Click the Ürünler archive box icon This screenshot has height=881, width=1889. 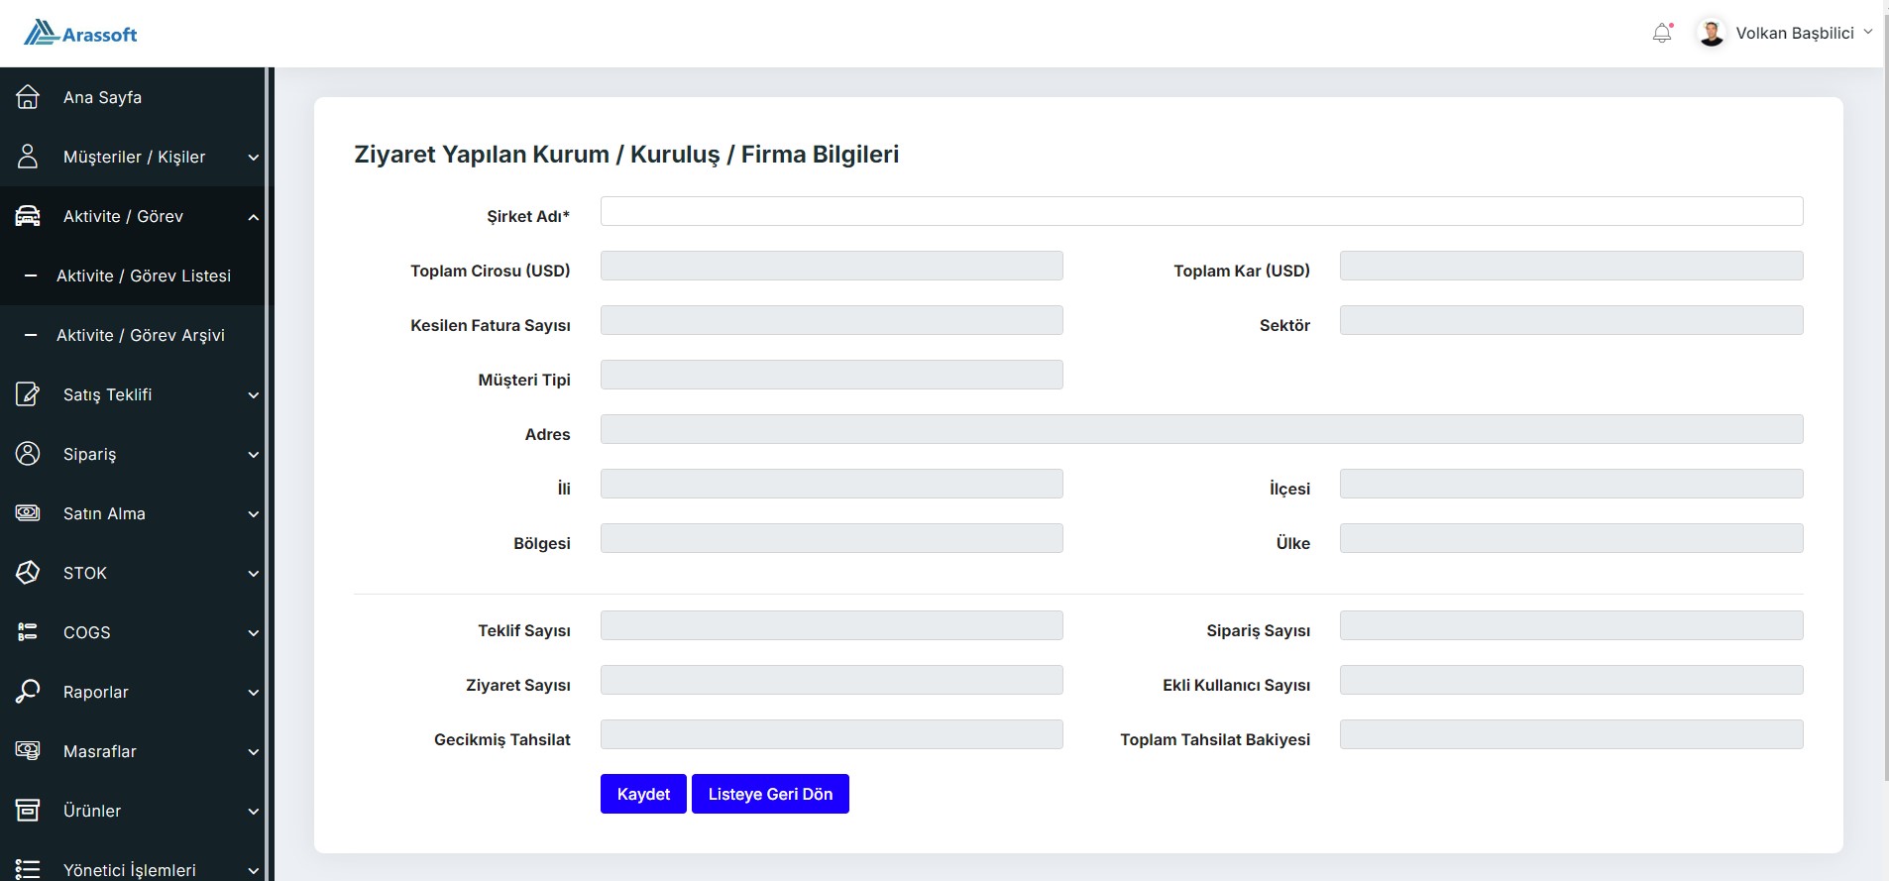(28, 811)
